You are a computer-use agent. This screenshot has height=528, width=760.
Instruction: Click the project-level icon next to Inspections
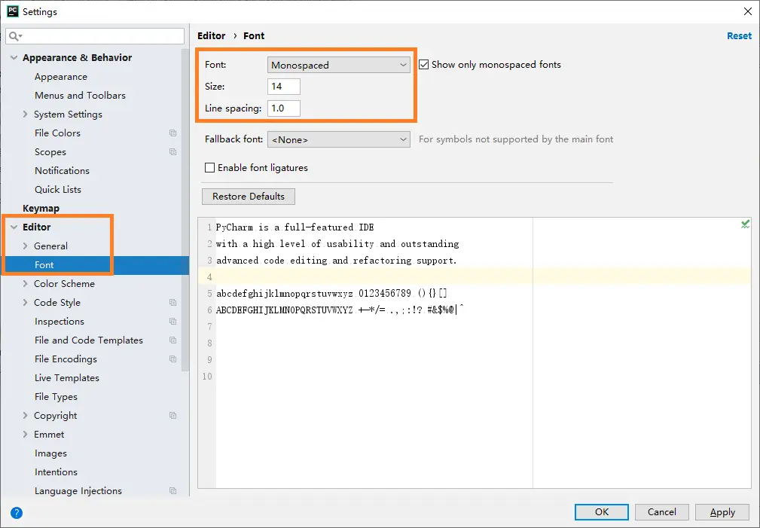pos(173,321)
